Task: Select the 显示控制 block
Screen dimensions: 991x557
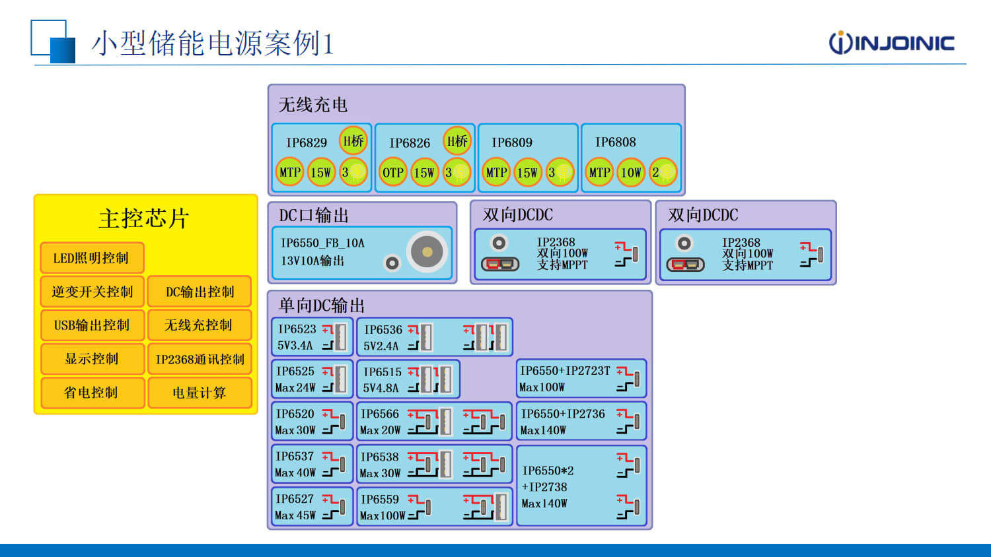Action: coord(92,358)
